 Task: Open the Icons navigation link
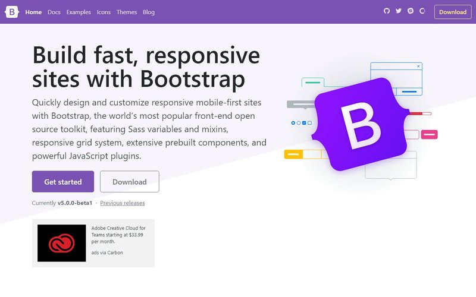tap(104, 12)
